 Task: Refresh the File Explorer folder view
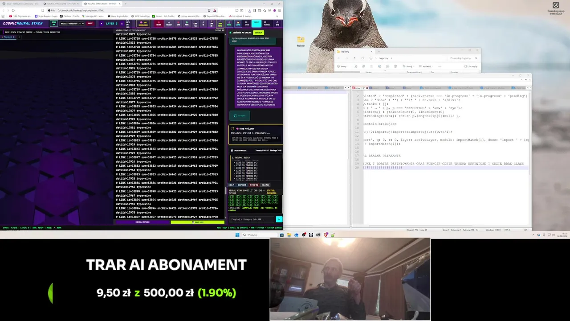pos(362,58)
